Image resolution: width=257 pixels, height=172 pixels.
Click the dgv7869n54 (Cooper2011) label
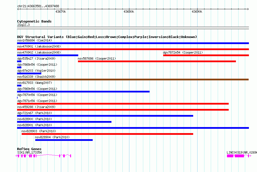[x=37, y=89]
